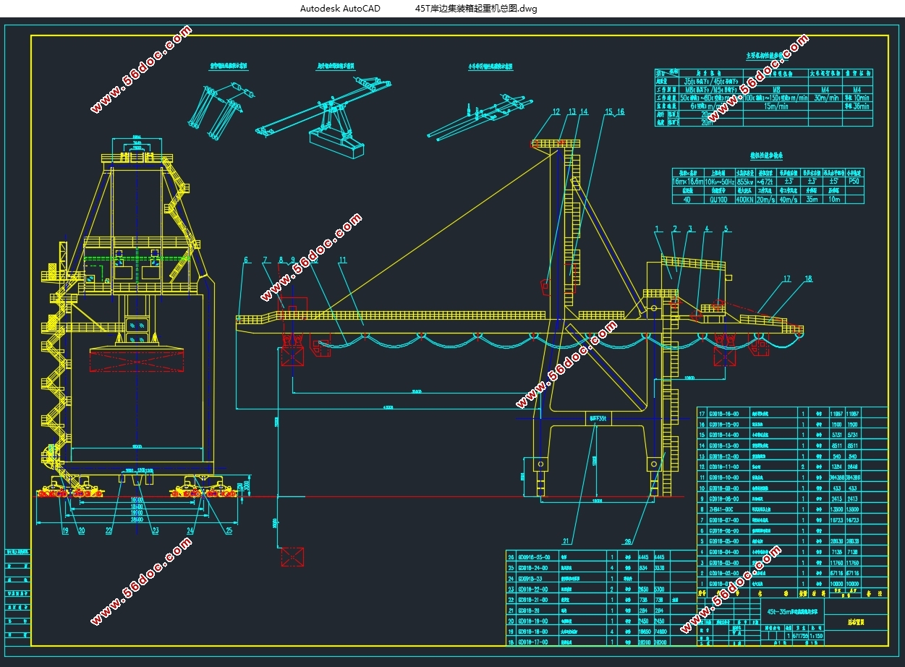Click the red container at the bottom of the hoist line
Screen dimensions: 905x667
(x=292, y=556)
